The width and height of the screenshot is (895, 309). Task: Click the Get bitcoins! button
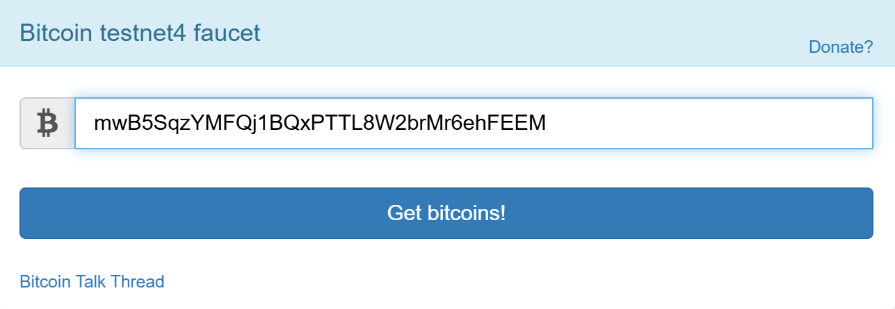tap(446, 212)
